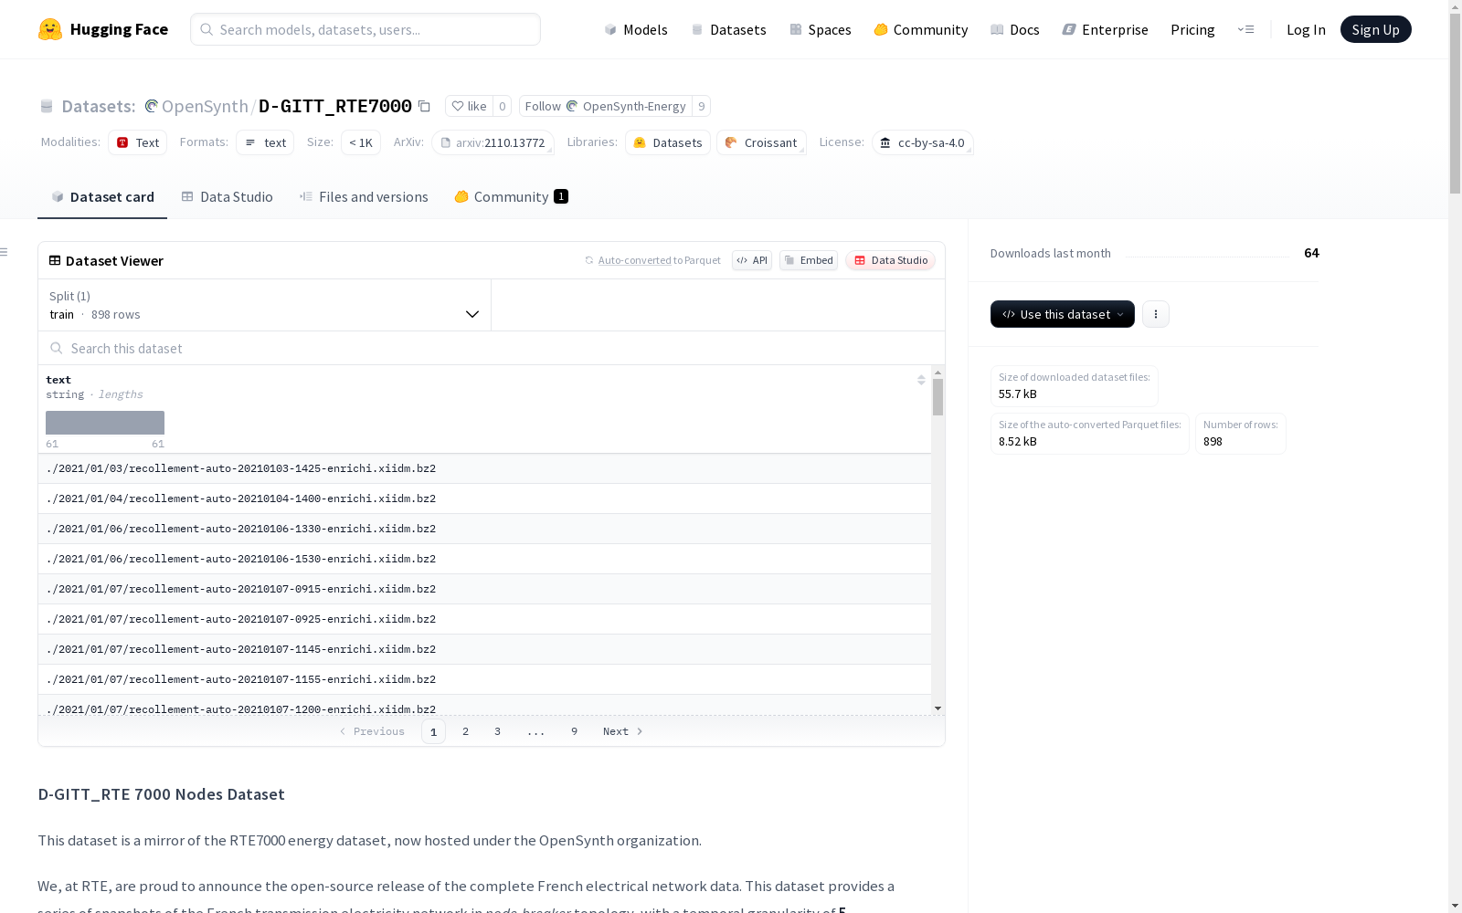Image resolution: width=1462 pixels, height=913 pixels.
Task: Open the red Data Studio button
Action: (x=890, y=260)
